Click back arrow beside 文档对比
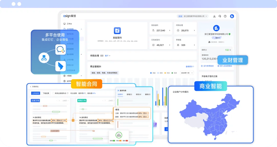Screen dimensions: 277x147 pos(31,87)
